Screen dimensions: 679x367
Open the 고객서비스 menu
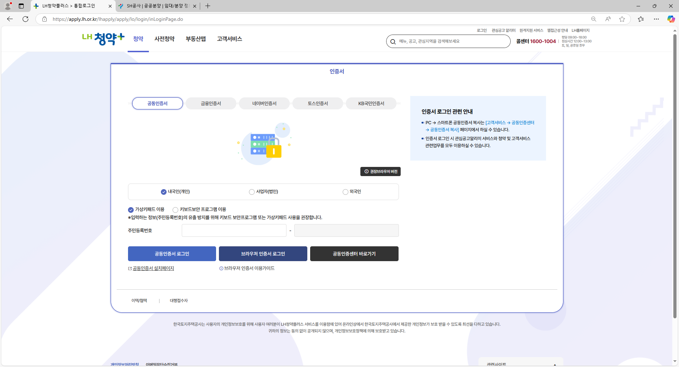(230, 39)
